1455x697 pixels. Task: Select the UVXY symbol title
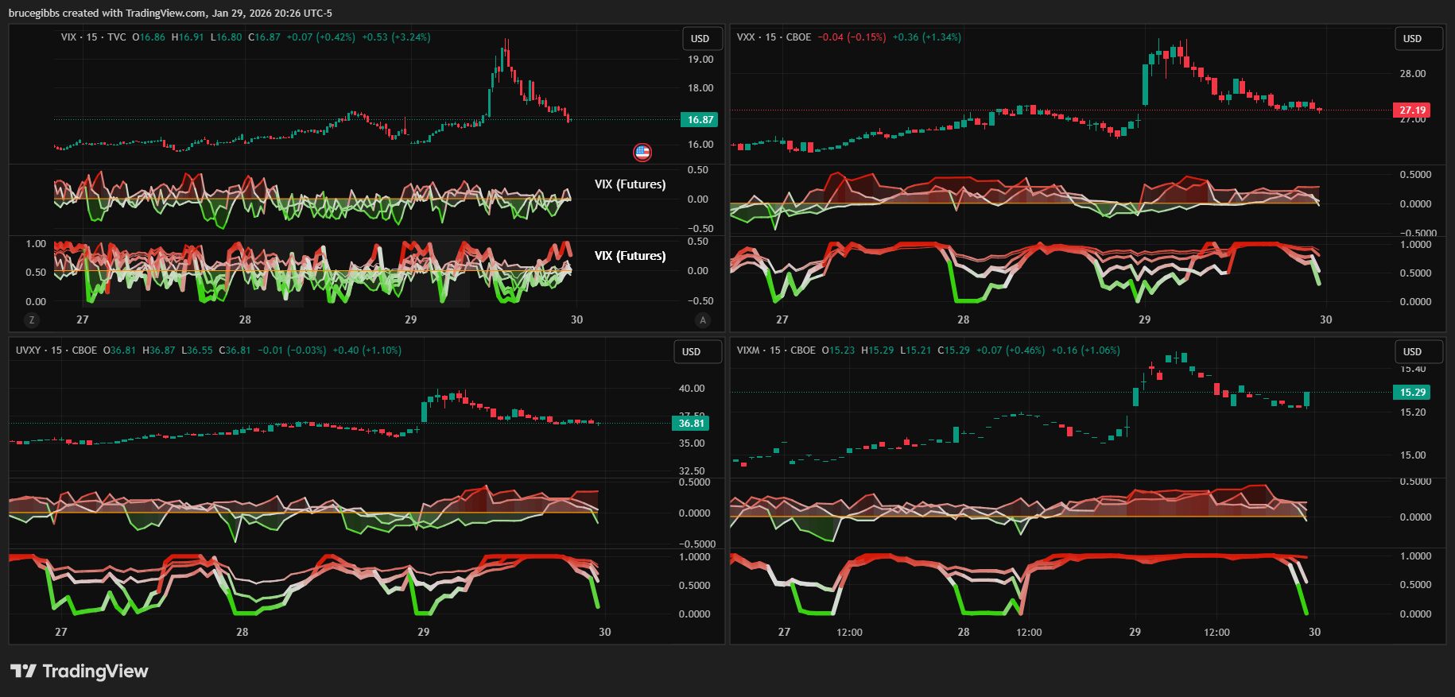click(x=28, y=350)
